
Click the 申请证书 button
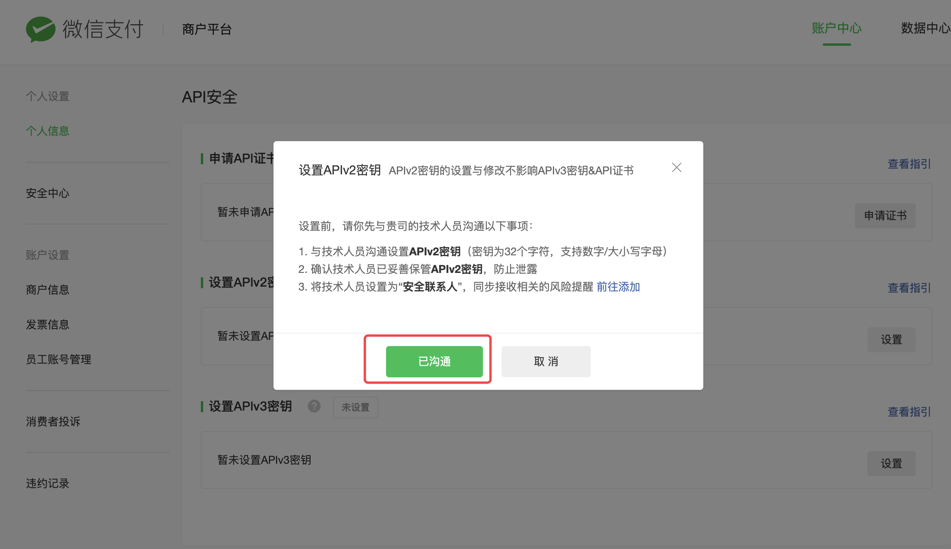coord(885,215)
